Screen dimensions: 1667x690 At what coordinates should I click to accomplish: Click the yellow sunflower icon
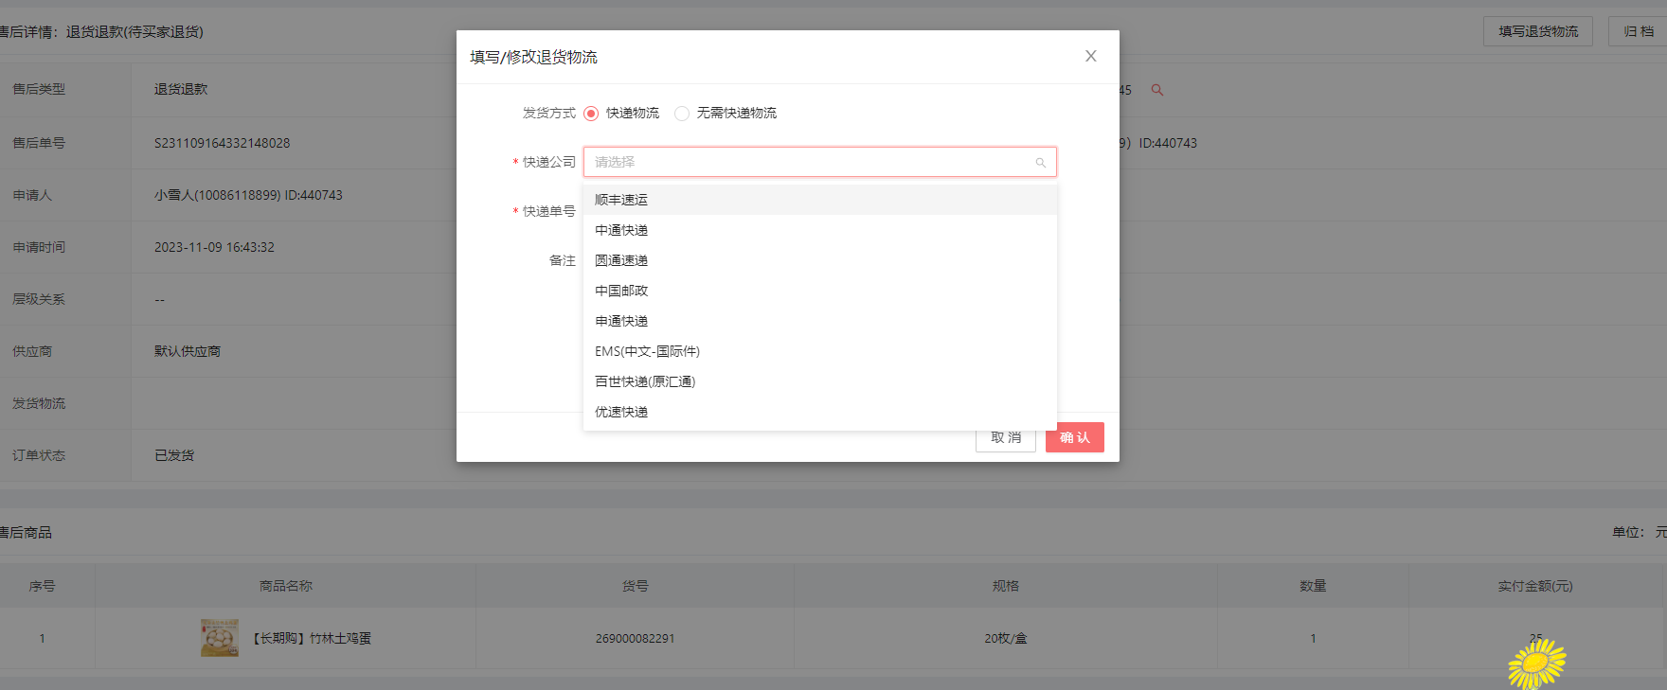[x=1536, y=663]
